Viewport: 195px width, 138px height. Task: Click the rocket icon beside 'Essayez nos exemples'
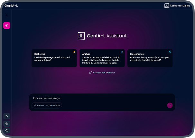(90, 73)
